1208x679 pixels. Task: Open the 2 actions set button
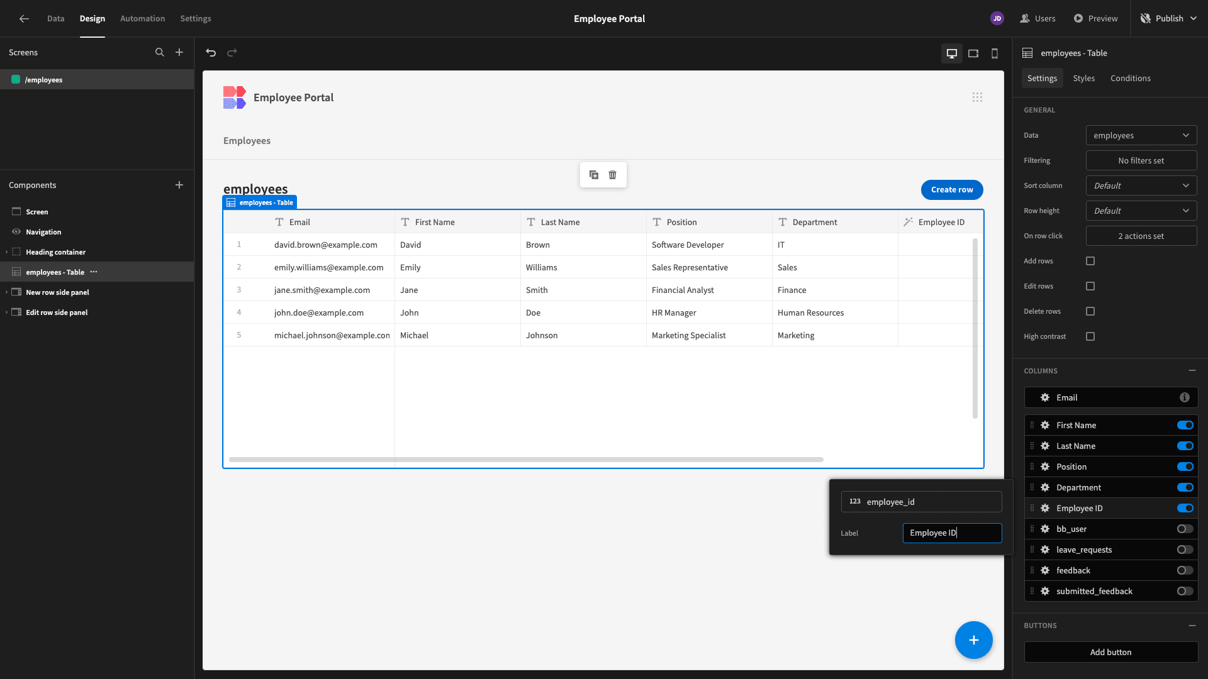click(x=1141, y=236)
